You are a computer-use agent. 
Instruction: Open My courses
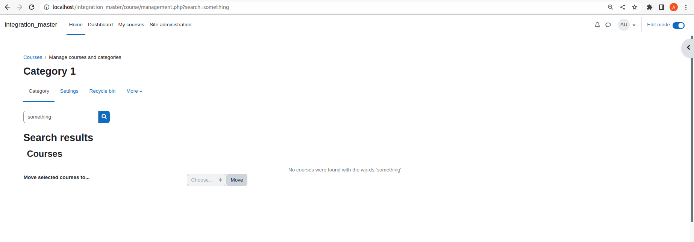click(x=131, y=25)
